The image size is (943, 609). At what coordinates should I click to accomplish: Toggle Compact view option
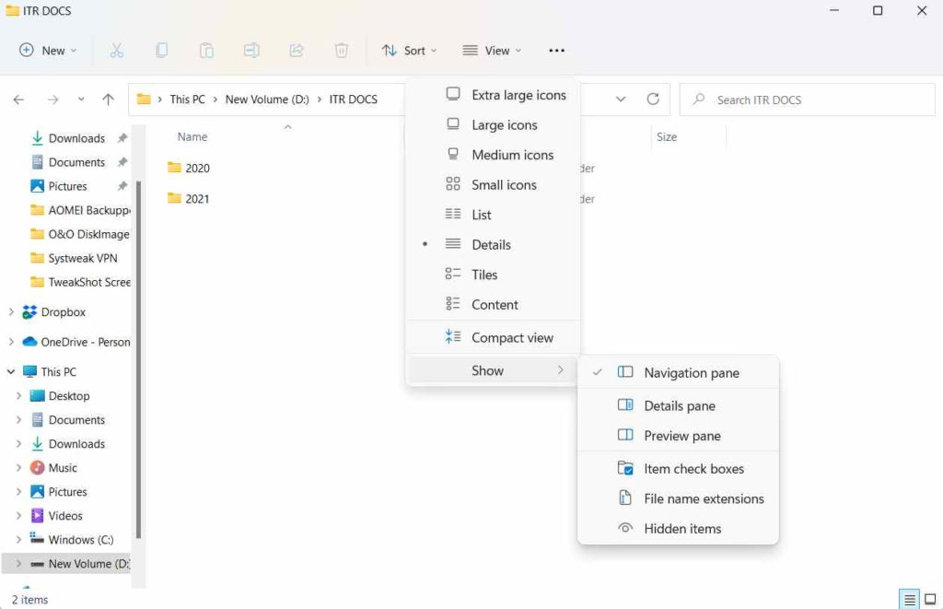click(x=494, y=337)
